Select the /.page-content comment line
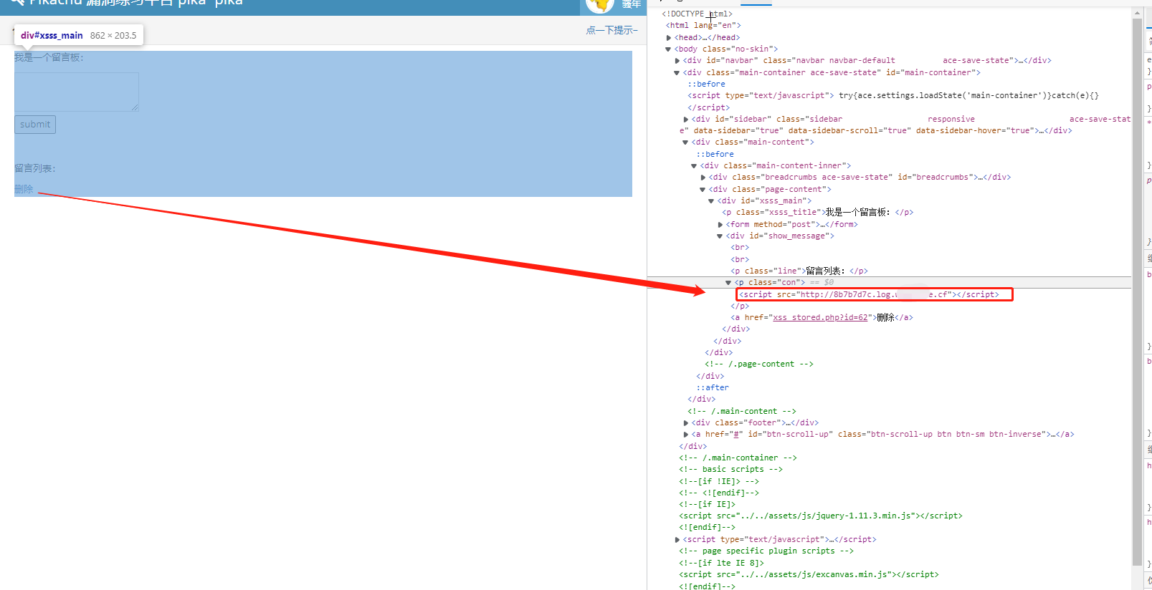1152x590 pixels. 759,364
